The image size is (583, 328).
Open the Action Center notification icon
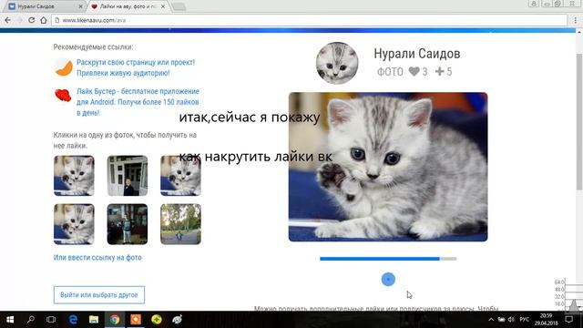[x=568, y=320]
